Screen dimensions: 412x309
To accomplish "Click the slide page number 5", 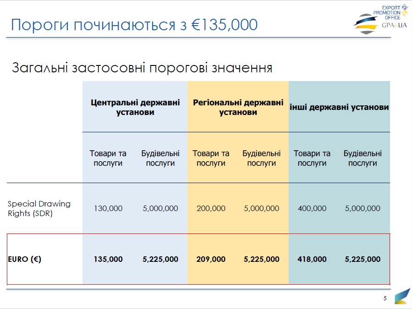I will coord(385,299).
